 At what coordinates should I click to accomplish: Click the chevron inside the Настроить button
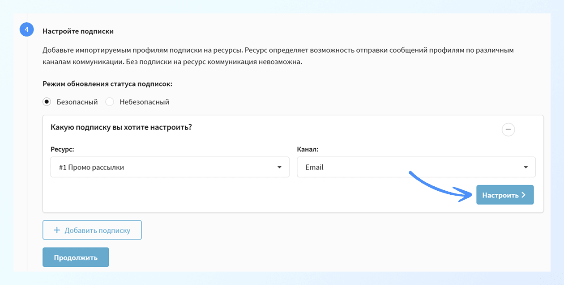[x=524, y=194]
